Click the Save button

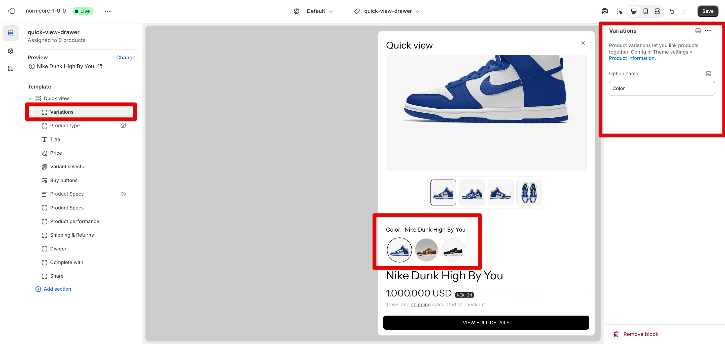[x=708, y=11]
